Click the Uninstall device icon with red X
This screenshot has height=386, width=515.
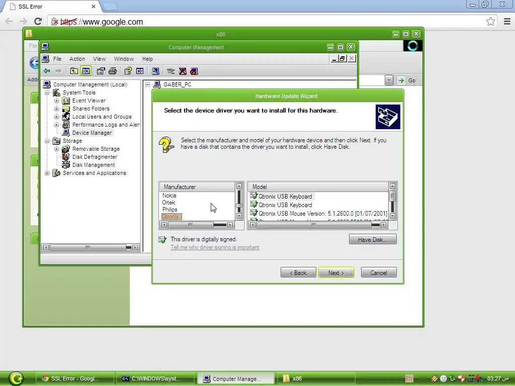(183, 71)
